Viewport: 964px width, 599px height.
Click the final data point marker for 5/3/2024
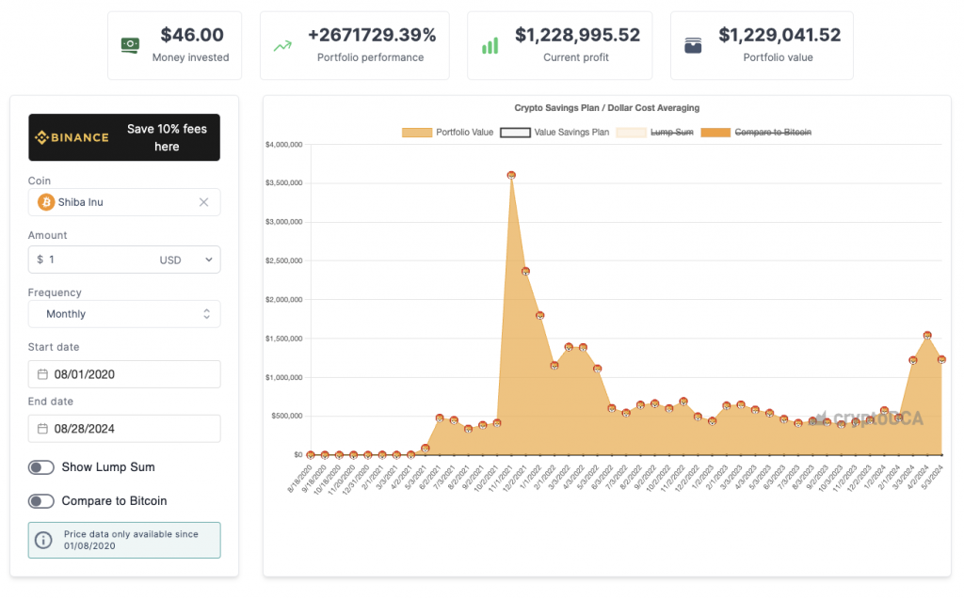[941, 359]
